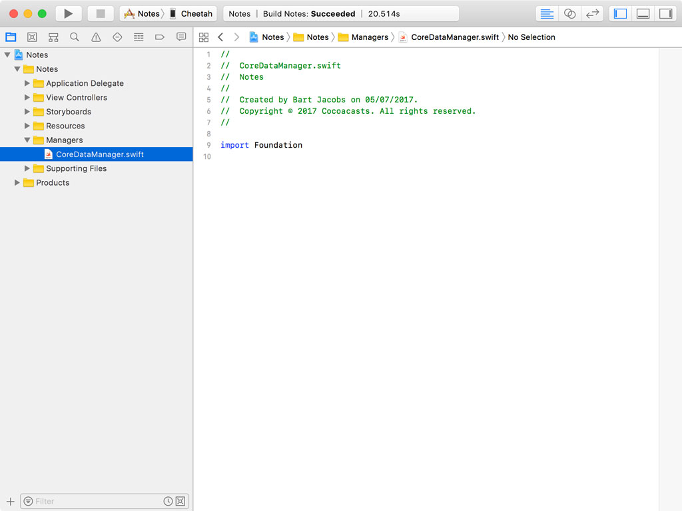
Task: Switch to the Symbol navigator
Action: coord(53,37)
